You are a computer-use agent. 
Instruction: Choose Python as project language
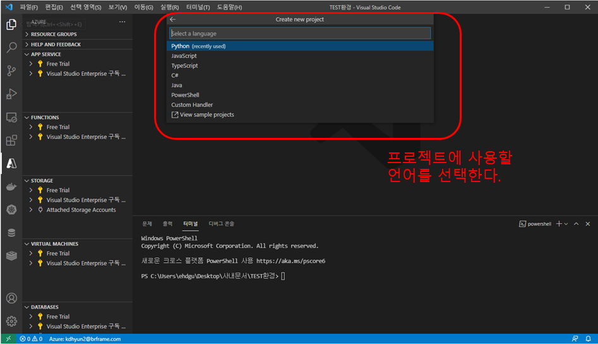pos(300,46)
